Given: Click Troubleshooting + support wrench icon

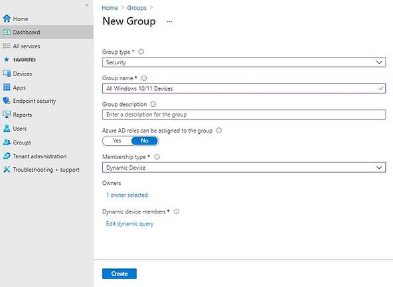Looking at the screenshot, I should [x=7, y=170].
